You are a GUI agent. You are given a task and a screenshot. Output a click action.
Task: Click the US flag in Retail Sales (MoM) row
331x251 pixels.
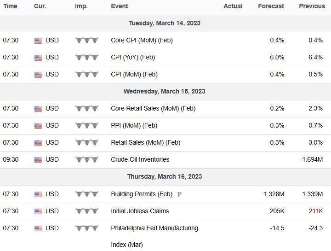click(38, 143)
